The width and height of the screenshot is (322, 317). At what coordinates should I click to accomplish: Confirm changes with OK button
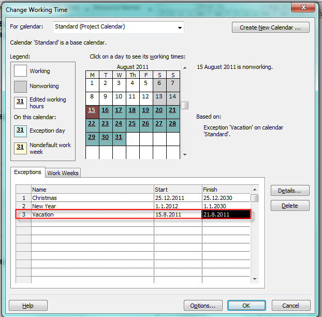pos(246,306)
